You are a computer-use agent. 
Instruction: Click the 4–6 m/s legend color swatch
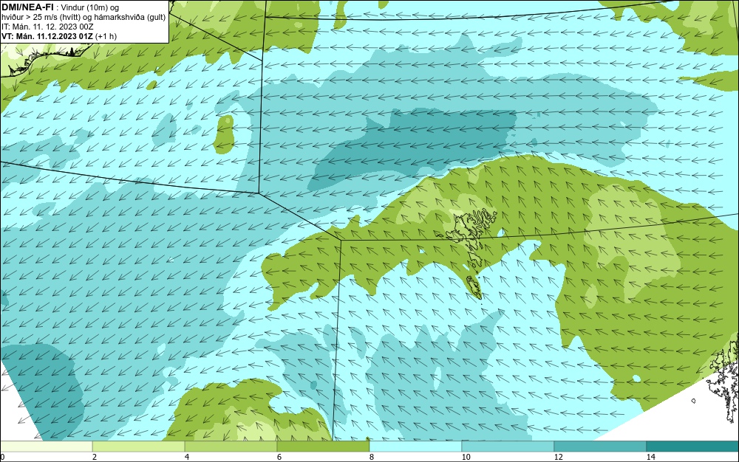click(x=231, y=447)
